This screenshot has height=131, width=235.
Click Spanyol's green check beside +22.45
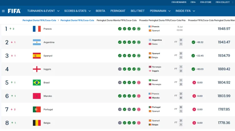tap(193, 56)
